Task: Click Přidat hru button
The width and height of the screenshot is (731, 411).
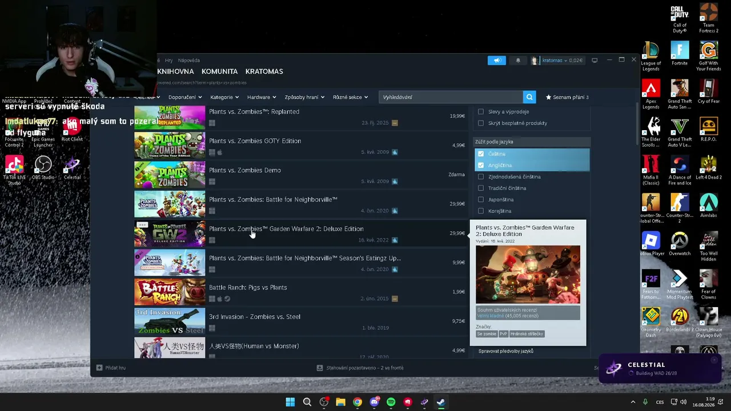Action: (111, 368)
